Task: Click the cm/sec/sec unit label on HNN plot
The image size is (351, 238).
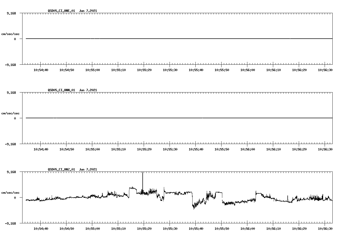Action: click(x=10, y=113)
